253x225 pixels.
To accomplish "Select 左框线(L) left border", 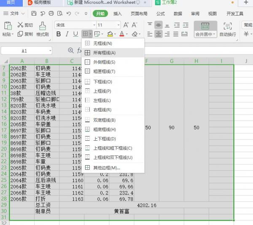I will [x=113, y=101].
